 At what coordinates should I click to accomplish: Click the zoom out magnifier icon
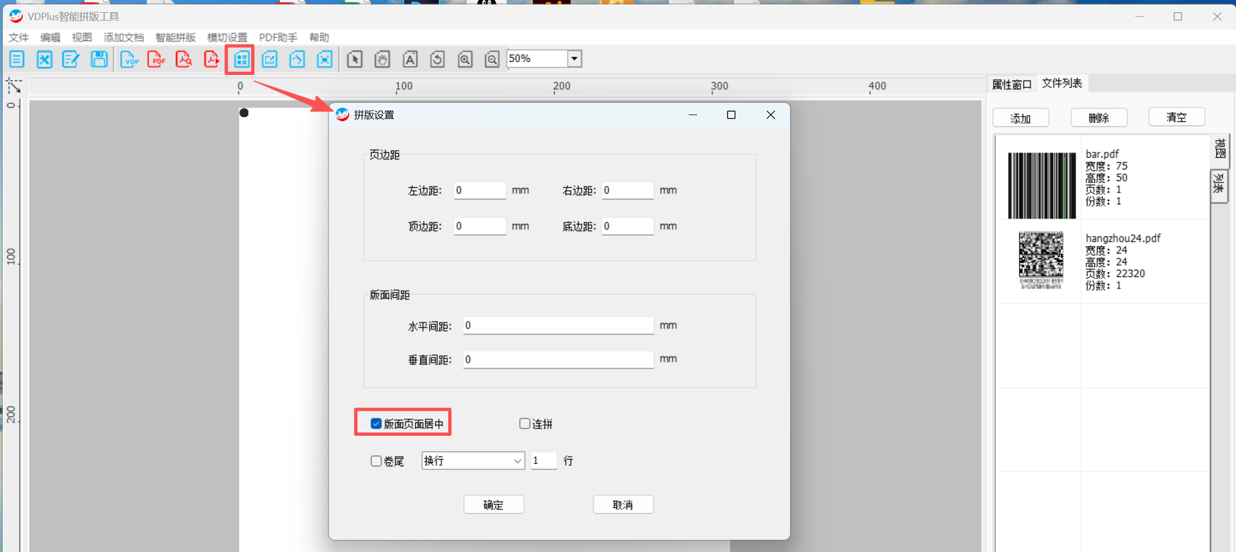click(x=492, y=59)
